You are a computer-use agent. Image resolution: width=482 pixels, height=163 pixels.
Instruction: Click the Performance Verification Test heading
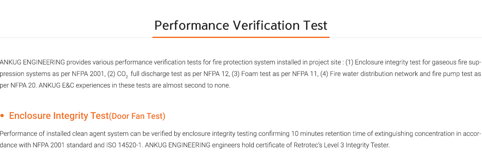tap(241, 25)
